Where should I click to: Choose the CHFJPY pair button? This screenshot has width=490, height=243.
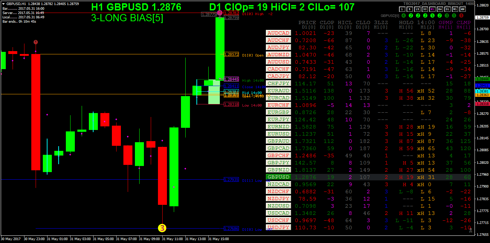coord(278,83)
